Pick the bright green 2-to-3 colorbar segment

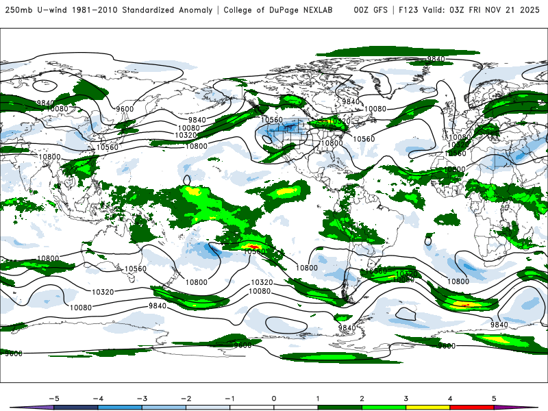point(384,408)
